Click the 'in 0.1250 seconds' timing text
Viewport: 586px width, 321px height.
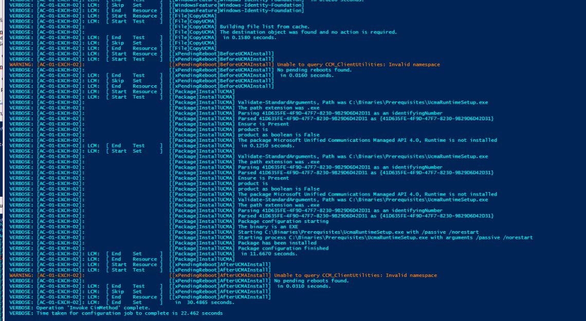point(267,145)
